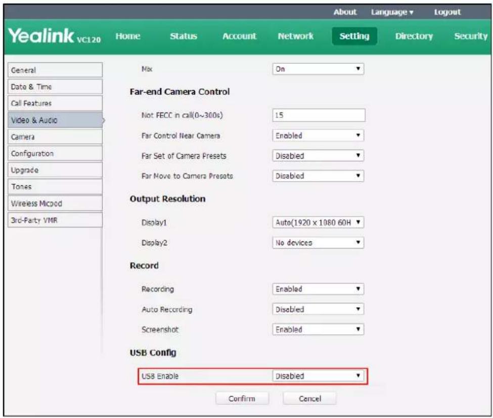Click the Output Resolution heading
Screen dimensions: 493x418
pos(167,199)
